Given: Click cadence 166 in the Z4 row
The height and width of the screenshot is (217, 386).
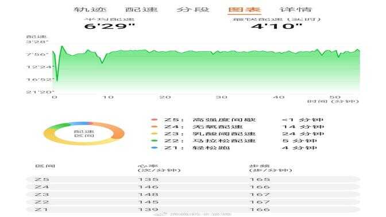Looking at the screenshot, I should point(260,187).
